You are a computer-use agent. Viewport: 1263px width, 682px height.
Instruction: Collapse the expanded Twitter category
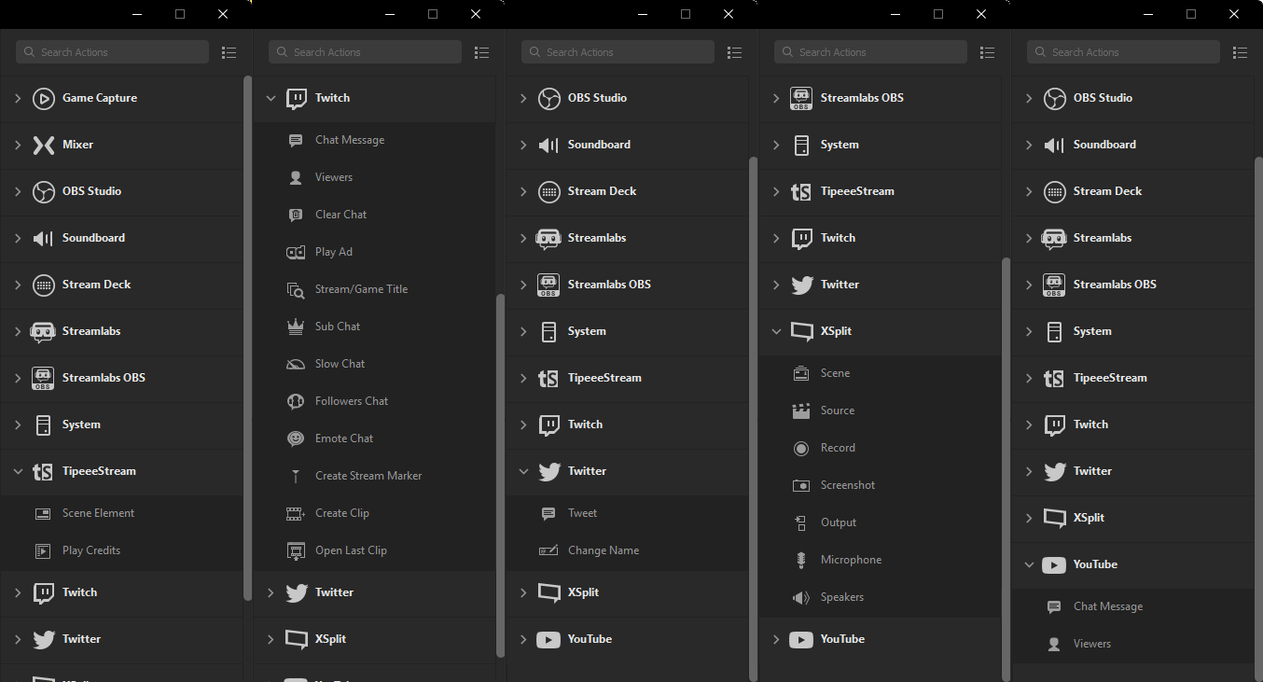(x=523, y=471)
